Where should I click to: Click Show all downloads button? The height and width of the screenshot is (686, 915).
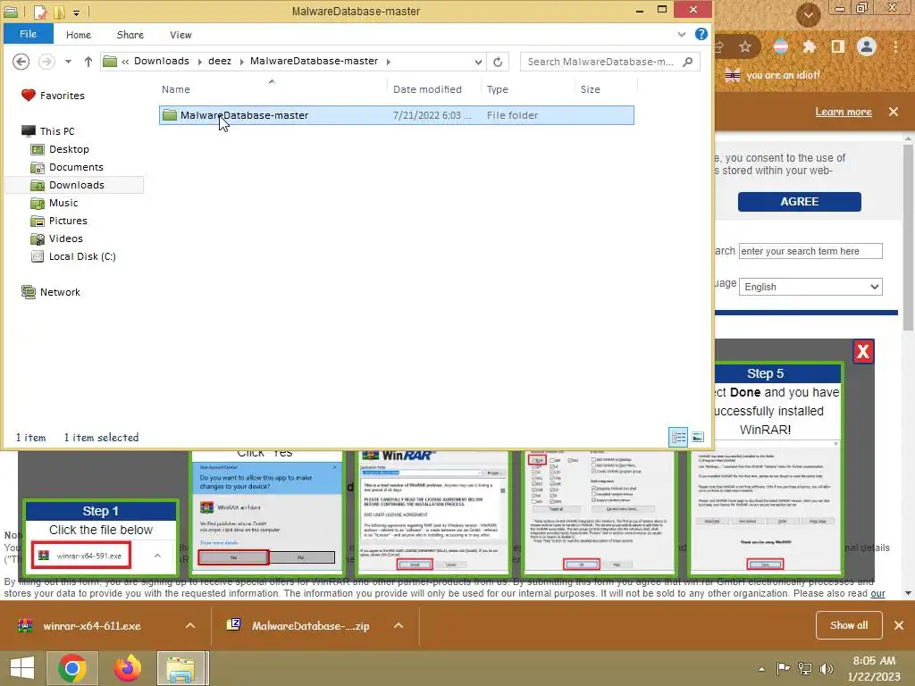[x=849, y=625]
